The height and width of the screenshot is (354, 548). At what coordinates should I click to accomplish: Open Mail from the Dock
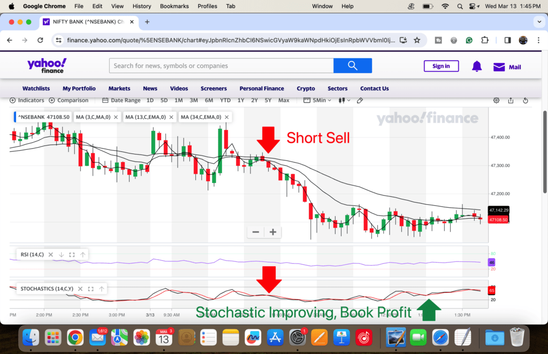97,337
